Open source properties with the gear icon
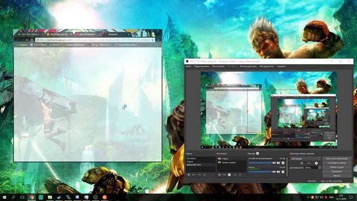 point(229,175)
